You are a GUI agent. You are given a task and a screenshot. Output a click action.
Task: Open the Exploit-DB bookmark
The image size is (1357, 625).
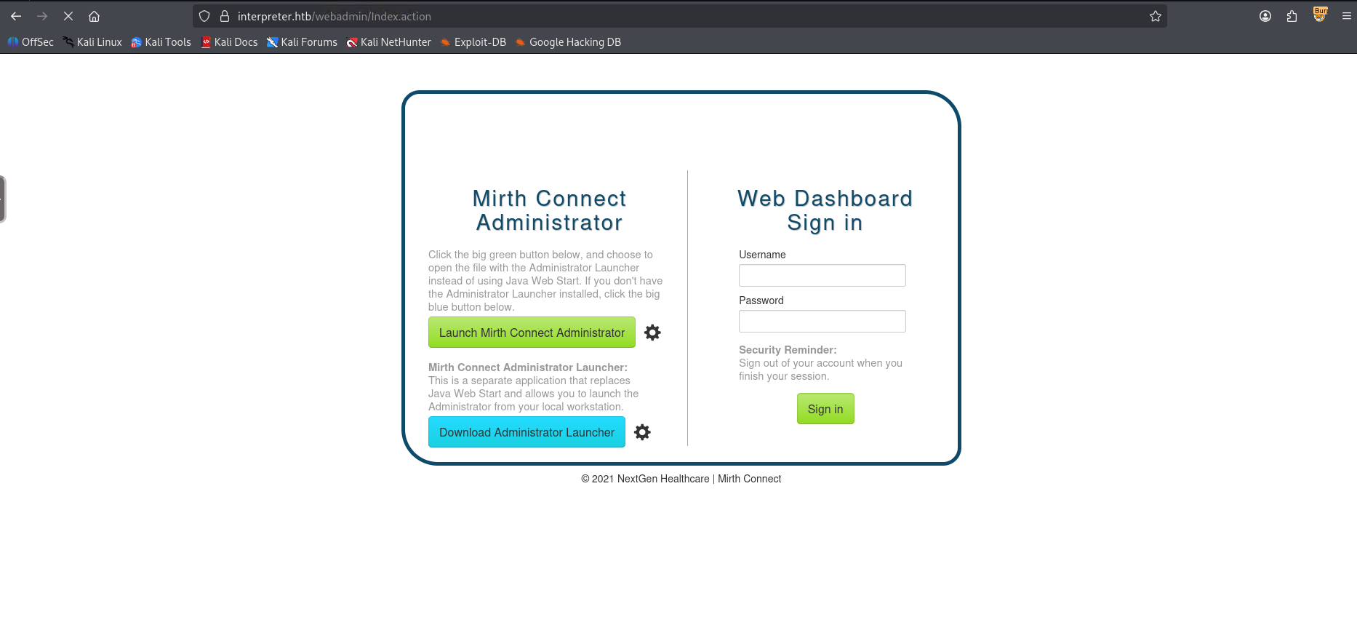[473, 42]
